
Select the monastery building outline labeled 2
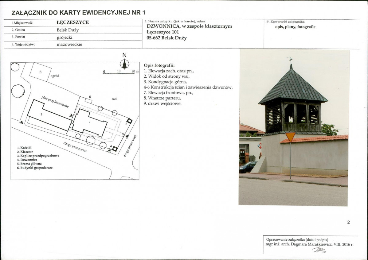(49, 115)
